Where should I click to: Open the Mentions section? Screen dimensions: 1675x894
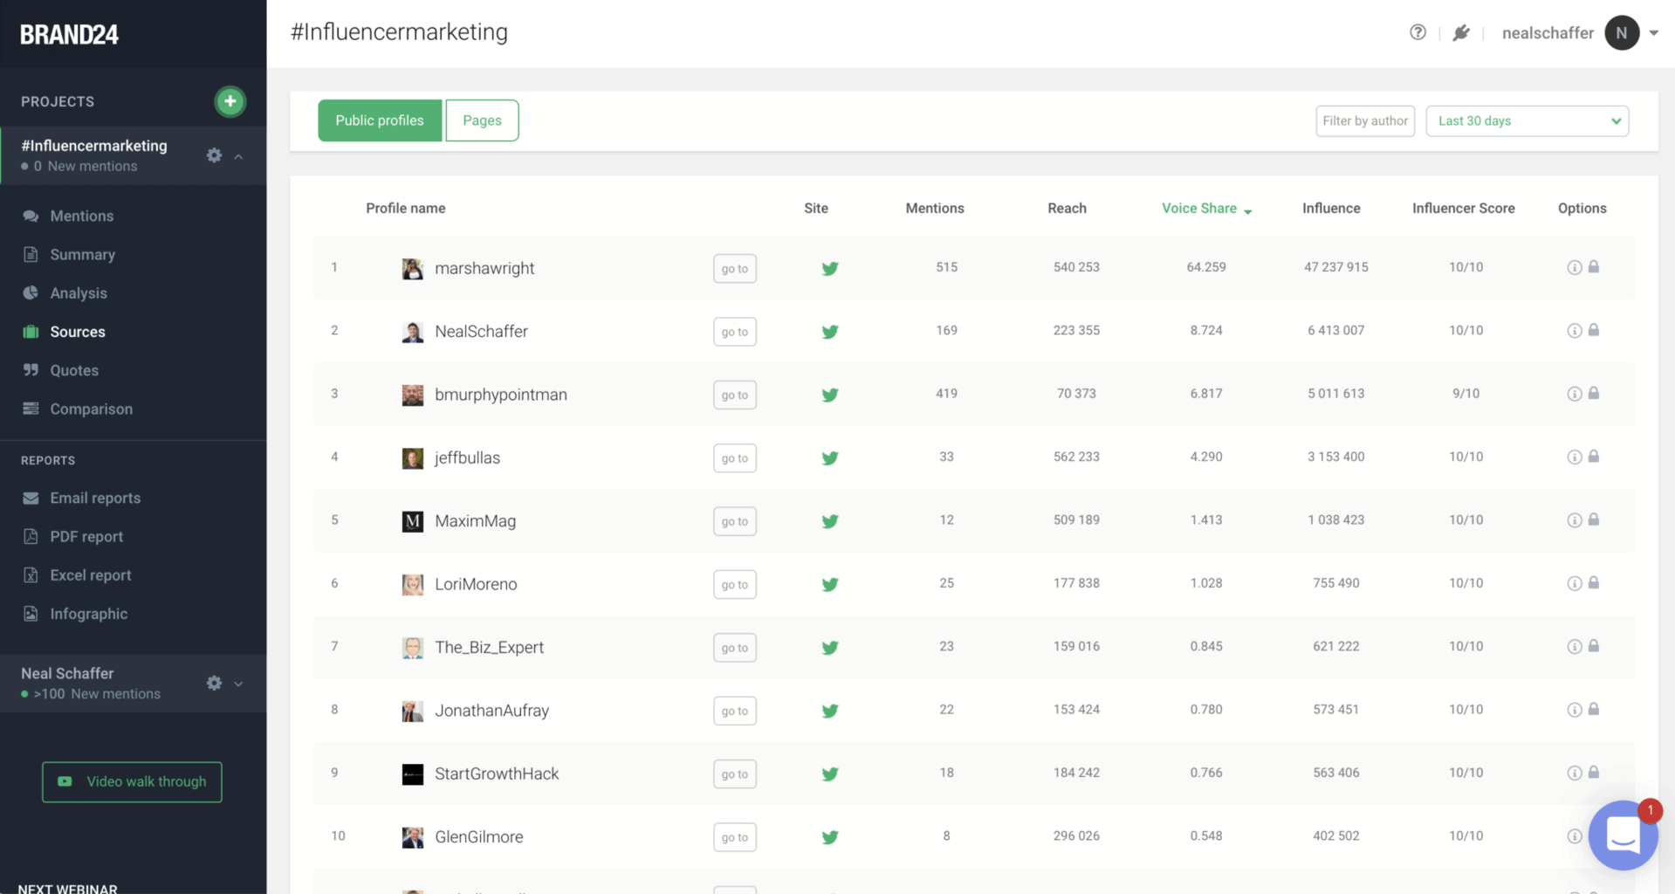point(81,216)
